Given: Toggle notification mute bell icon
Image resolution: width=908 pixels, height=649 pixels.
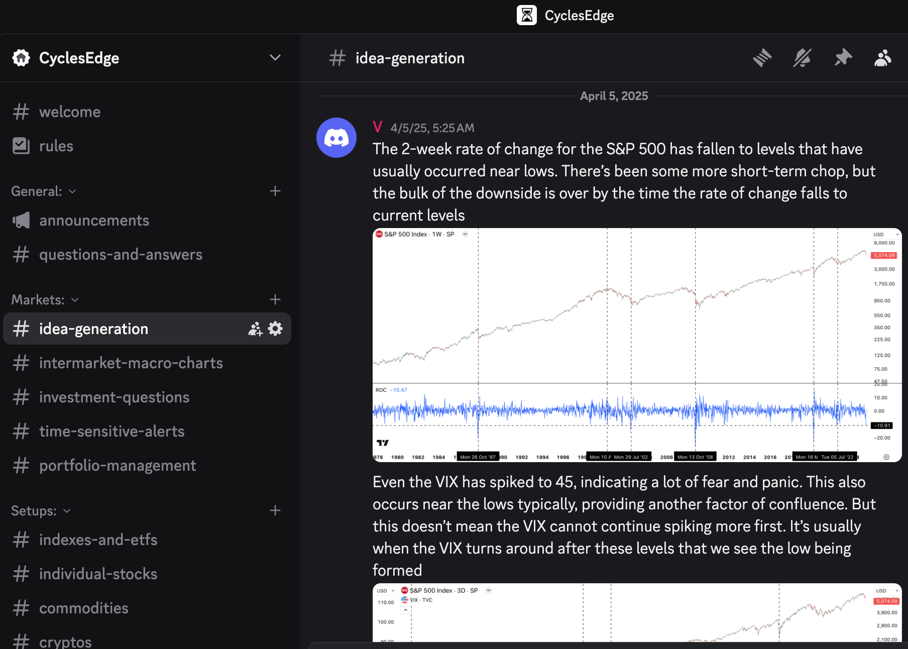Looking at the screenshot, I should click(x=803, y=58).
